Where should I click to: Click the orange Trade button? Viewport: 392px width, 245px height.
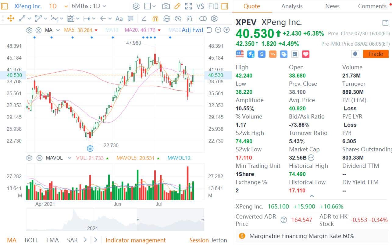376,54
